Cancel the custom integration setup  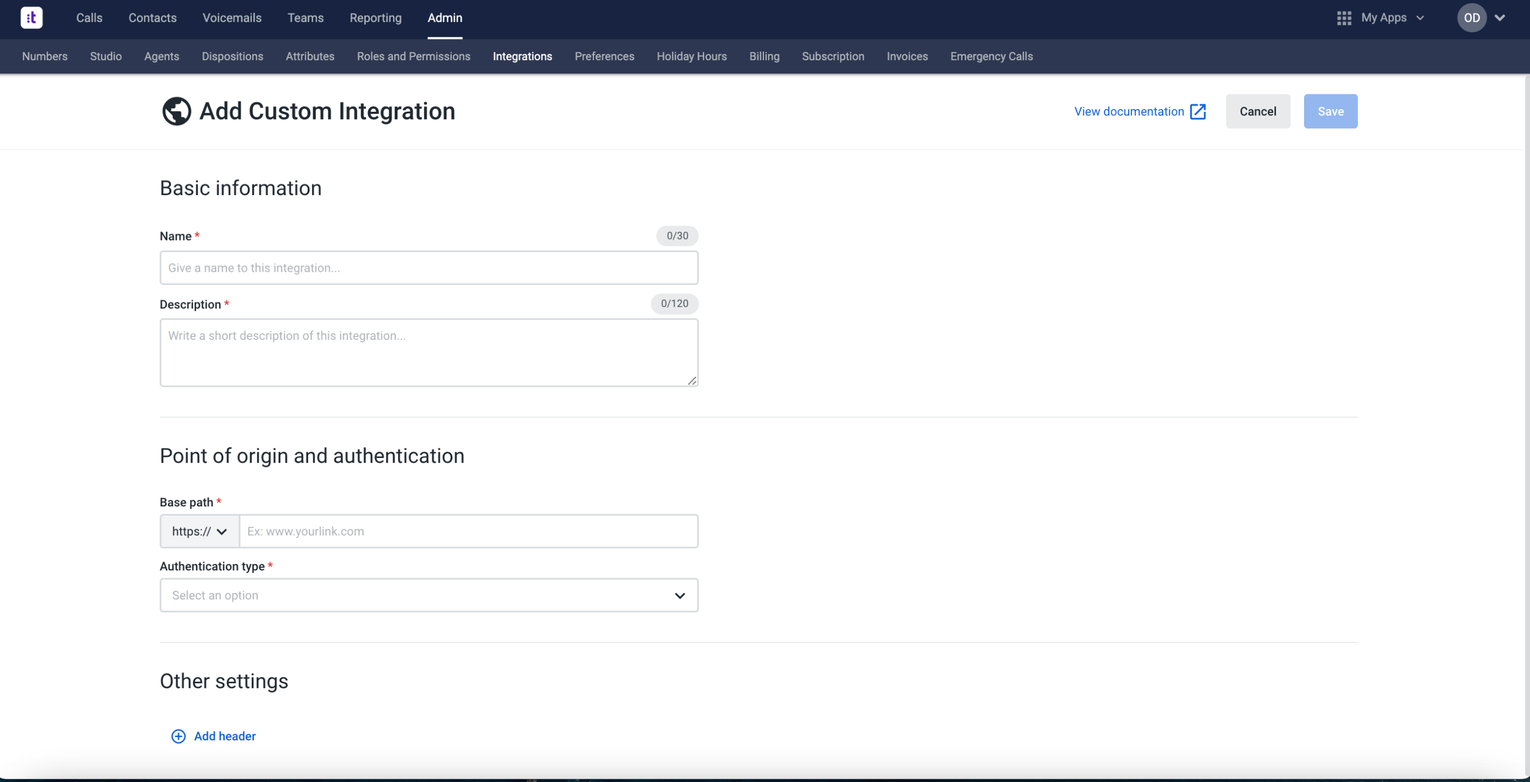coord(1257,111)
